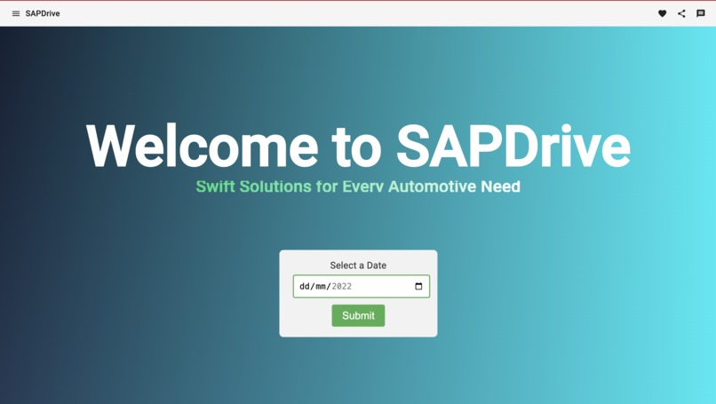Open the chat feedback icon

pos(701,13)
